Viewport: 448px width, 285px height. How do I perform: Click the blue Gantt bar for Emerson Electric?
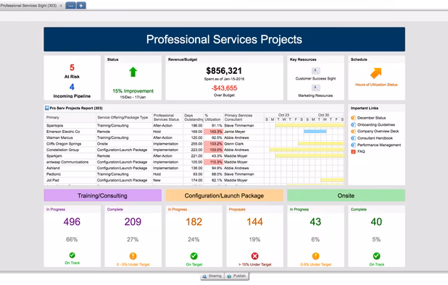315,132
